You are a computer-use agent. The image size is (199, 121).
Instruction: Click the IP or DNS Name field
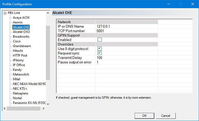pyautogui.click(x=126, y=27)
